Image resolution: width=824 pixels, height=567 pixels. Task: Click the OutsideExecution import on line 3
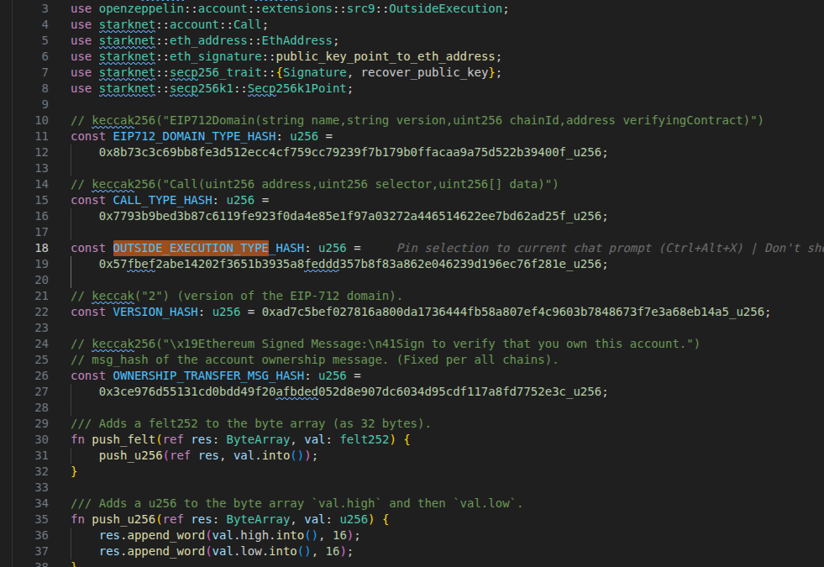pos(446,9)
